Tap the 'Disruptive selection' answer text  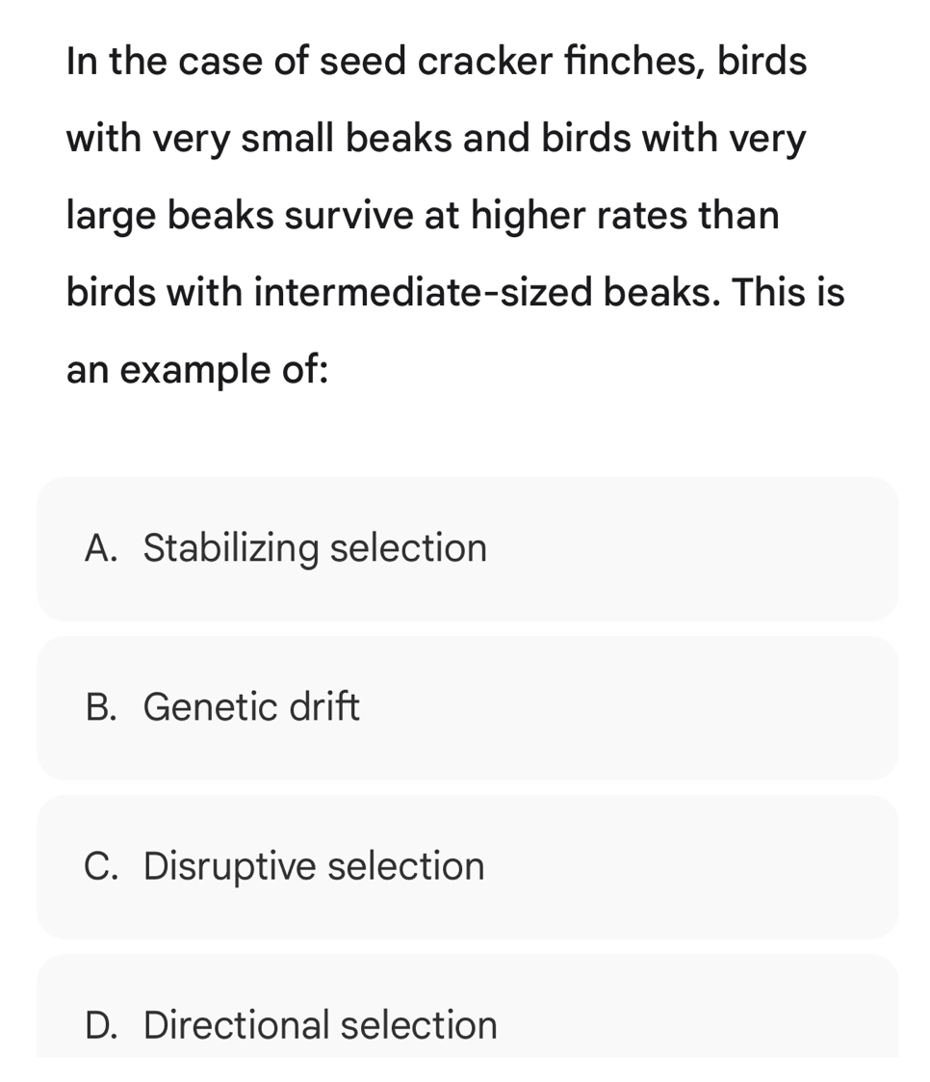click(x=314, y=867)
